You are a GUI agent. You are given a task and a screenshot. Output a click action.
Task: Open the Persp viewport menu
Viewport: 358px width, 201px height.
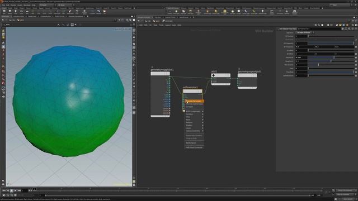[118, 29]
